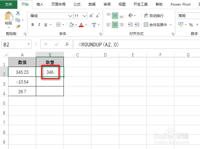Expand 合并后居中 merge options arrow
Image resolution: width=200 pixels, height=149 pixels.
coord(171,25)
